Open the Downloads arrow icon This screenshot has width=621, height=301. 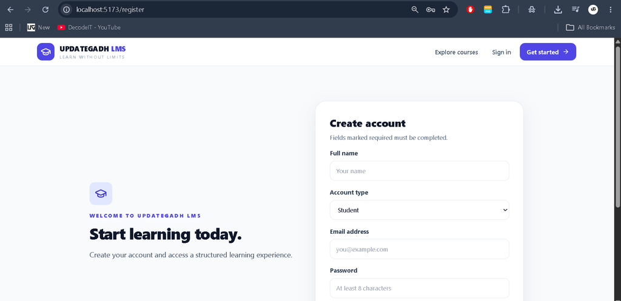[558, 10]
